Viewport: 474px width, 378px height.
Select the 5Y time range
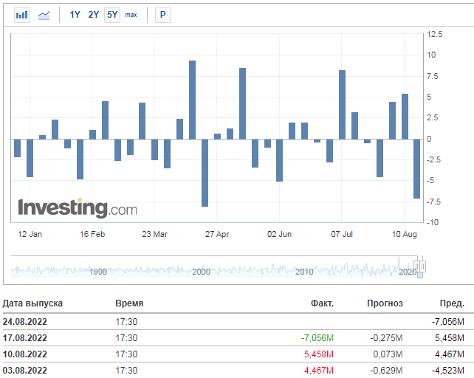(112, 15)
